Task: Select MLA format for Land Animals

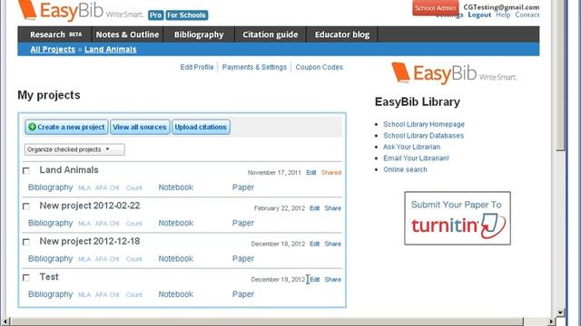Action: [84, 187]
